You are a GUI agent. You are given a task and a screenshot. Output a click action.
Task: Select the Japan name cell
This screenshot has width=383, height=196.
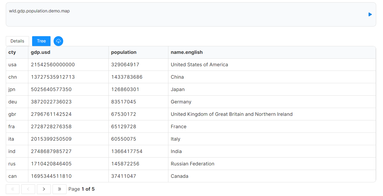[x=272, y=90]
